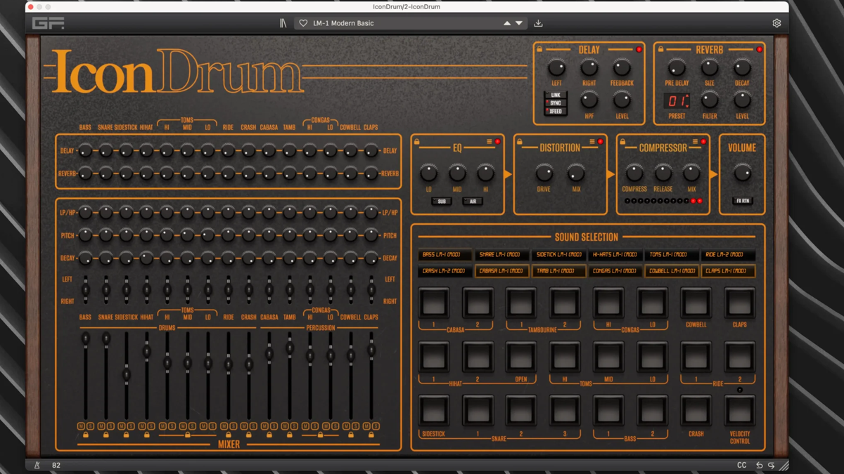This screenshot has width=844, height=474.
Task: Open the HI-HATS LM-1 (MOD) sound selector
Action: click(615, 255)
